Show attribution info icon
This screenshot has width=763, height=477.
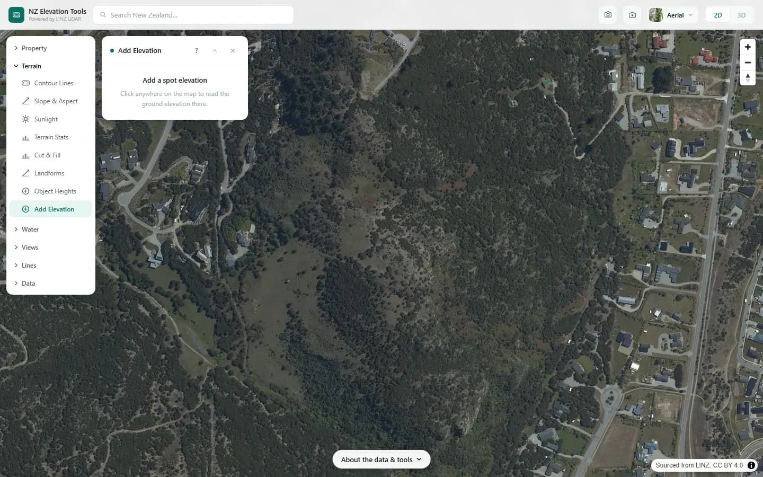click(751, 465)
